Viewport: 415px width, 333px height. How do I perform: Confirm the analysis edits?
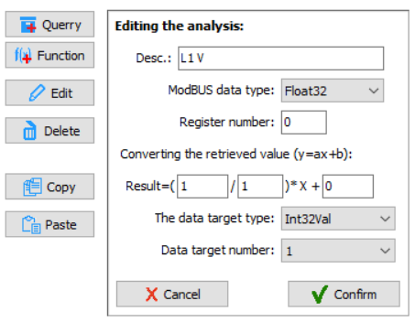click(344, 294)
